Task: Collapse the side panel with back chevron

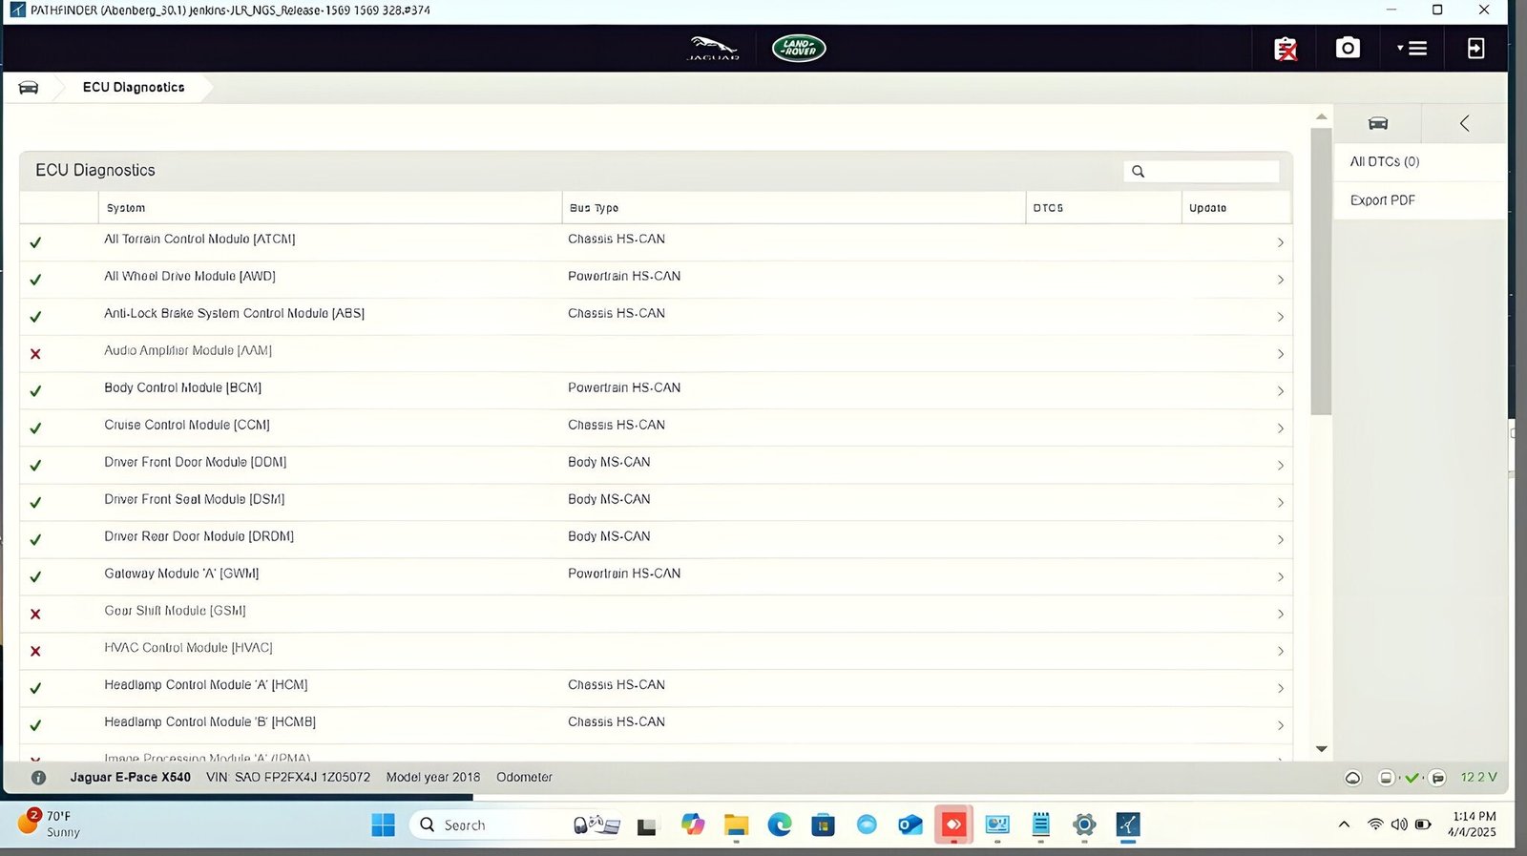Action: (1464, 123)
